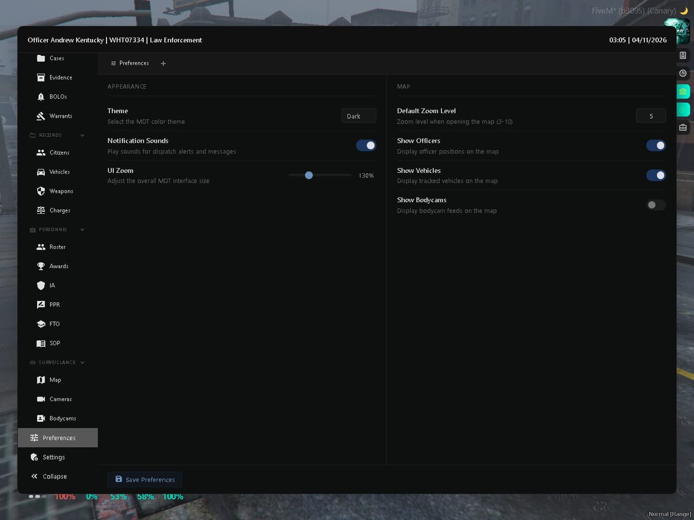This screenshot has width=694, height=520.
Task: Select Roster in the sidebar menu
Action: (x=58, y=247)
